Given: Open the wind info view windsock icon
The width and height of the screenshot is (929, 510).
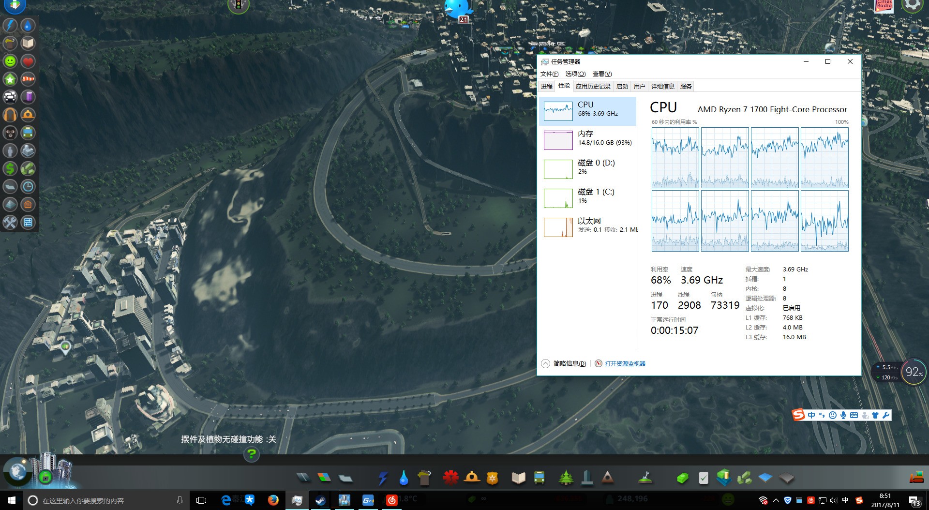Looking at the screenshot, I should (28, 79).
